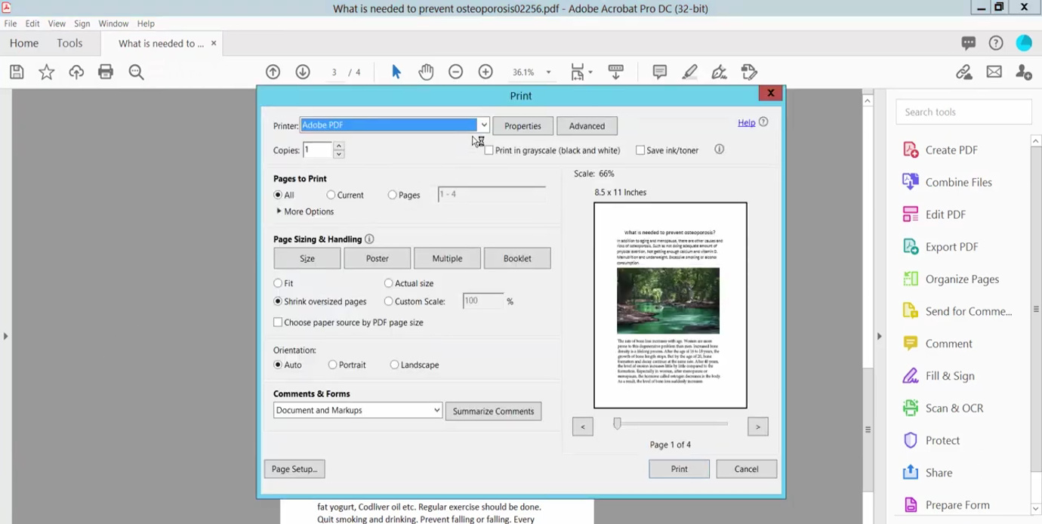Image resolution: width=1042 pixels, height=524 pixels.
Task: Open Page Setup
Action: (x=294, y=469)
